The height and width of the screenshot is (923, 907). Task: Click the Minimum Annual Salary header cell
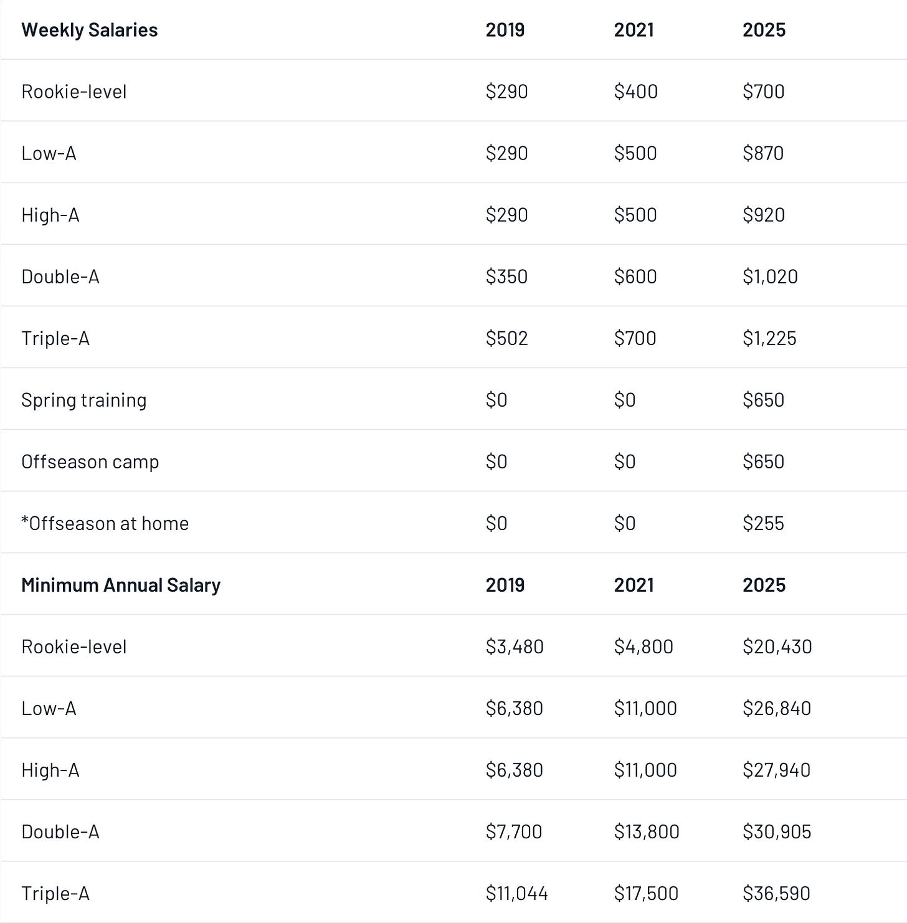pos(121,585)
